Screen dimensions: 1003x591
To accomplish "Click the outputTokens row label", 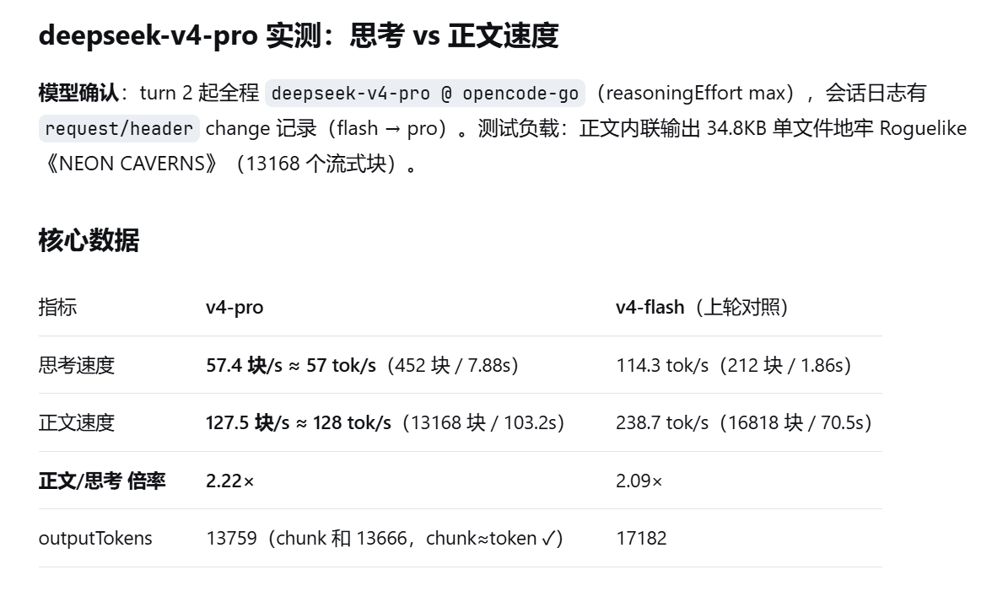I will (95, 539).
